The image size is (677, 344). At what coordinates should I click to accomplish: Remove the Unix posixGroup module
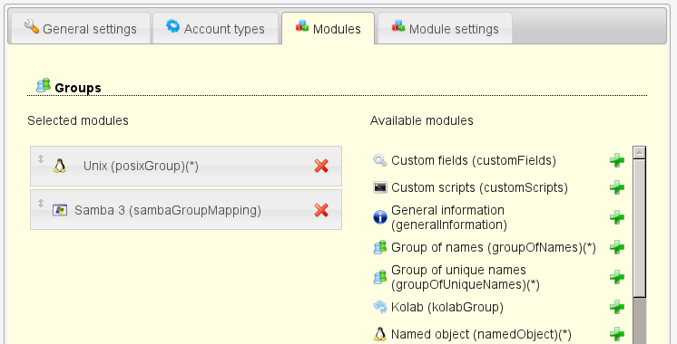tap(321, 166)
